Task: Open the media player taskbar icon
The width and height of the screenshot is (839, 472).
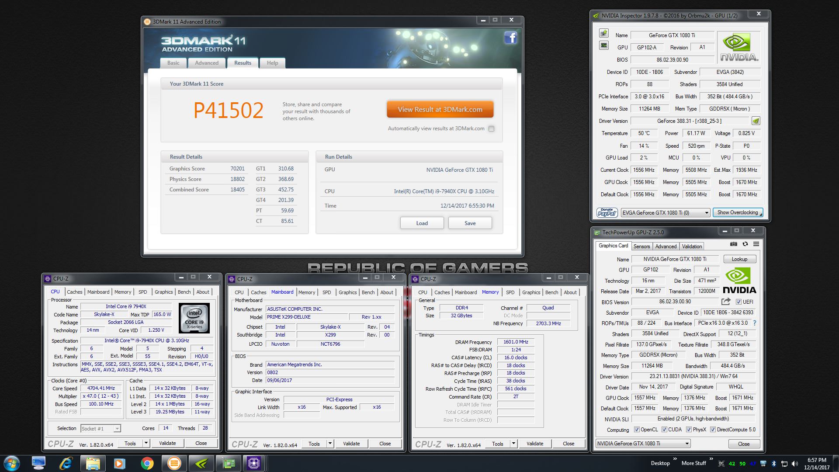Action: 119,463
